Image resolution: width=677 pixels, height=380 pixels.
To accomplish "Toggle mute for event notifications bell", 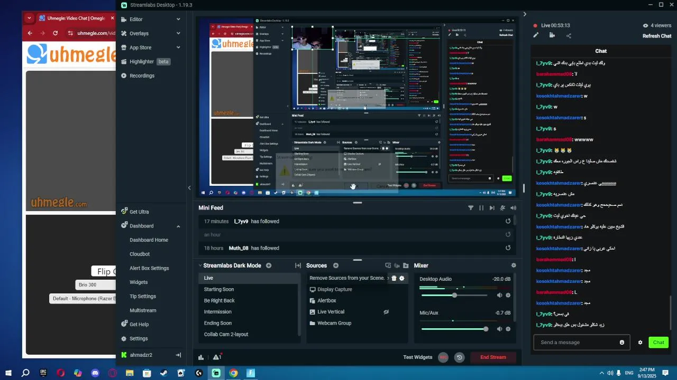I will [x=502, y=208].
